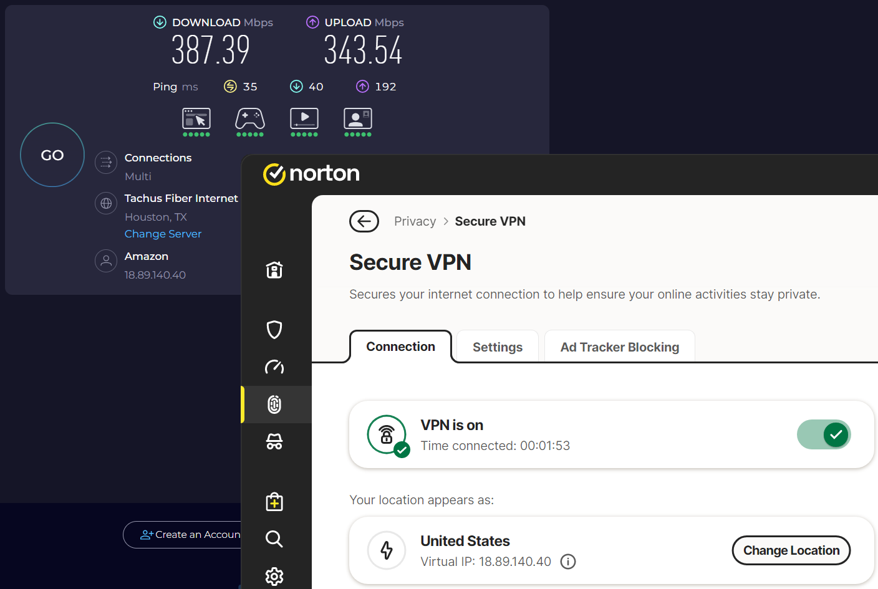Open Norton home dashboard icon

[274, 270]
